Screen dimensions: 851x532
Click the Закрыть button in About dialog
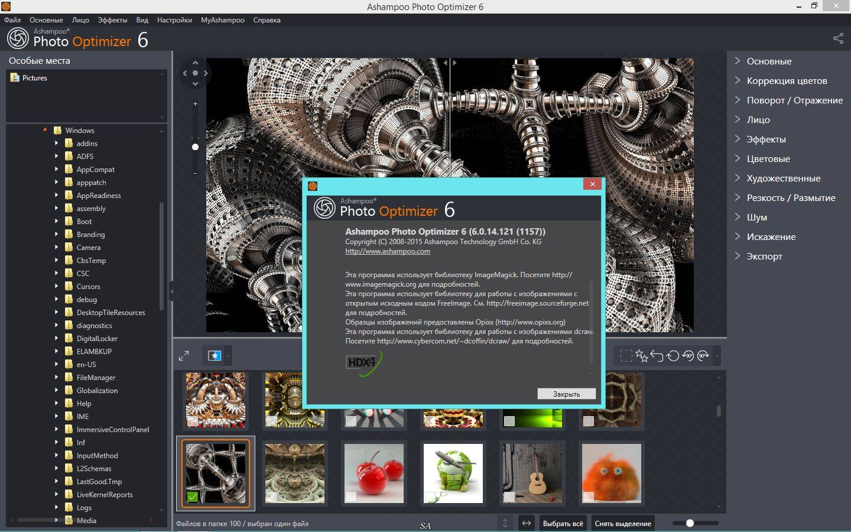pos(566,394)
